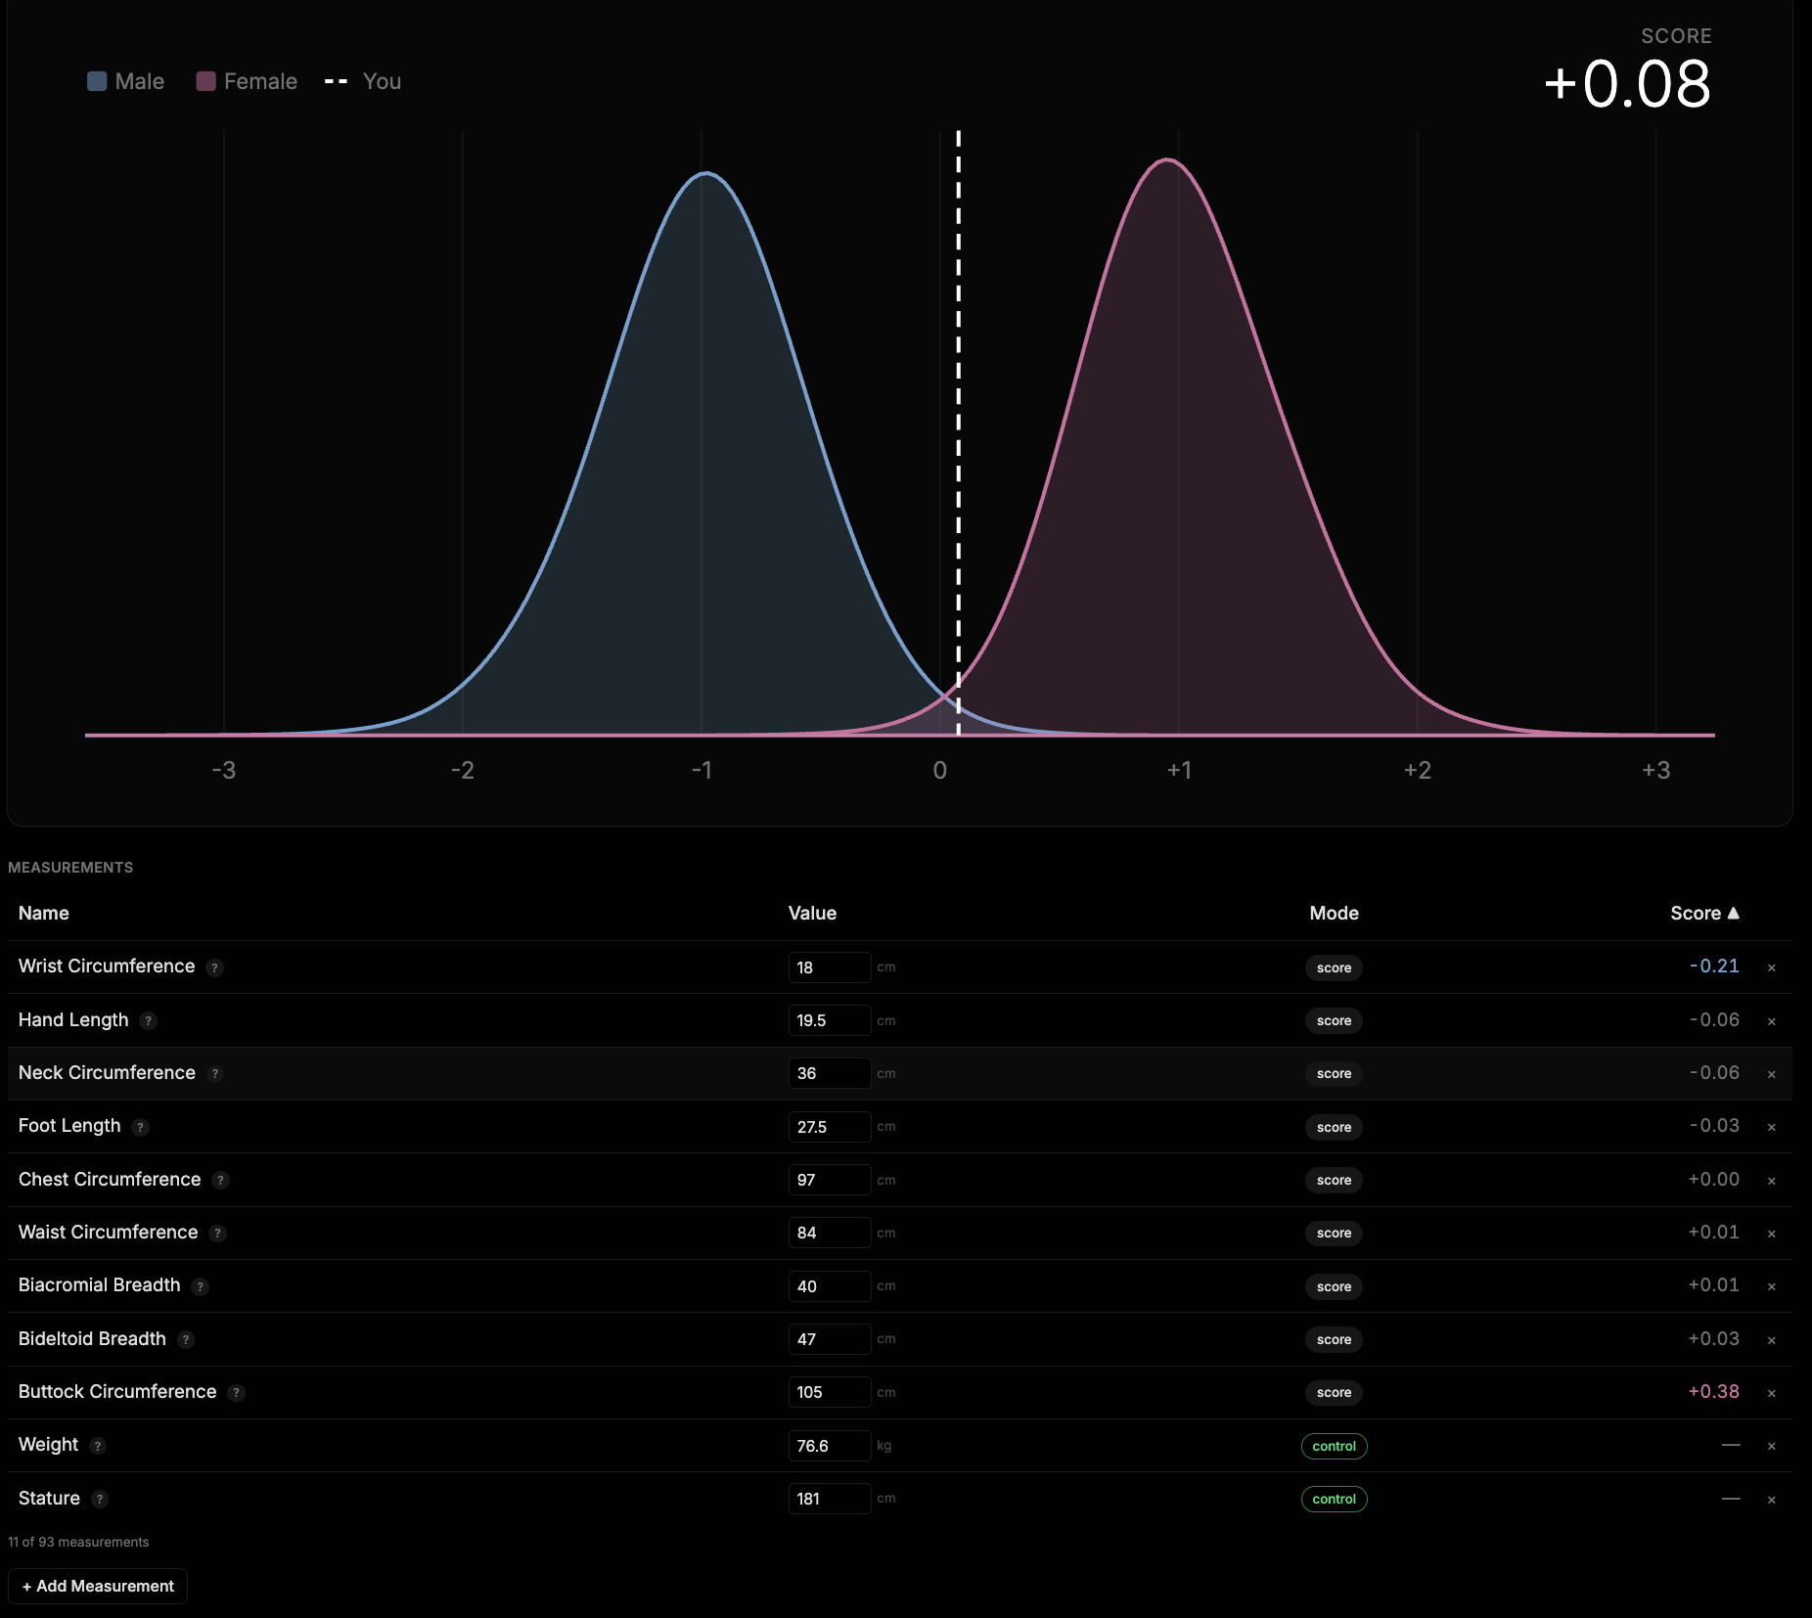Toggle Hand Length score mode
1812x1618 pixels.
(1334, 1020)
